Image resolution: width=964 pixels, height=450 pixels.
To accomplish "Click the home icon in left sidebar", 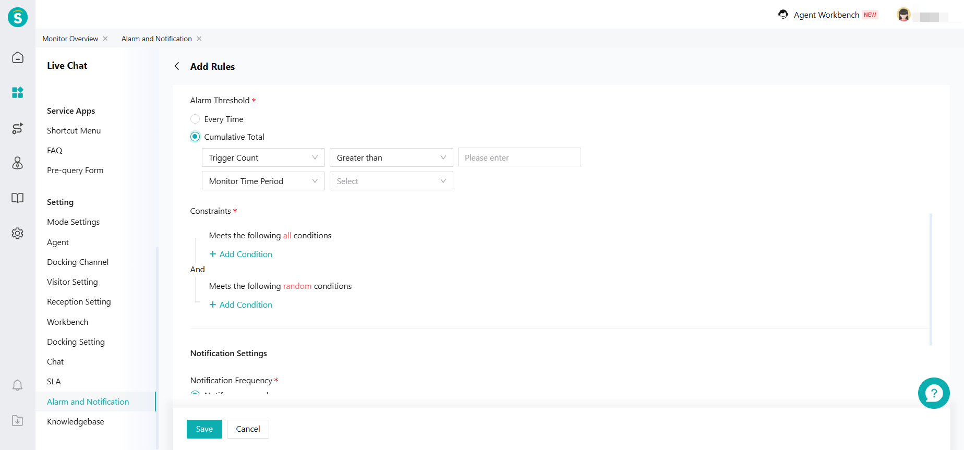I will [x=18, y=57].
